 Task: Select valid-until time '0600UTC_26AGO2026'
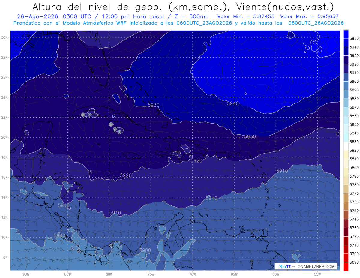316,23
